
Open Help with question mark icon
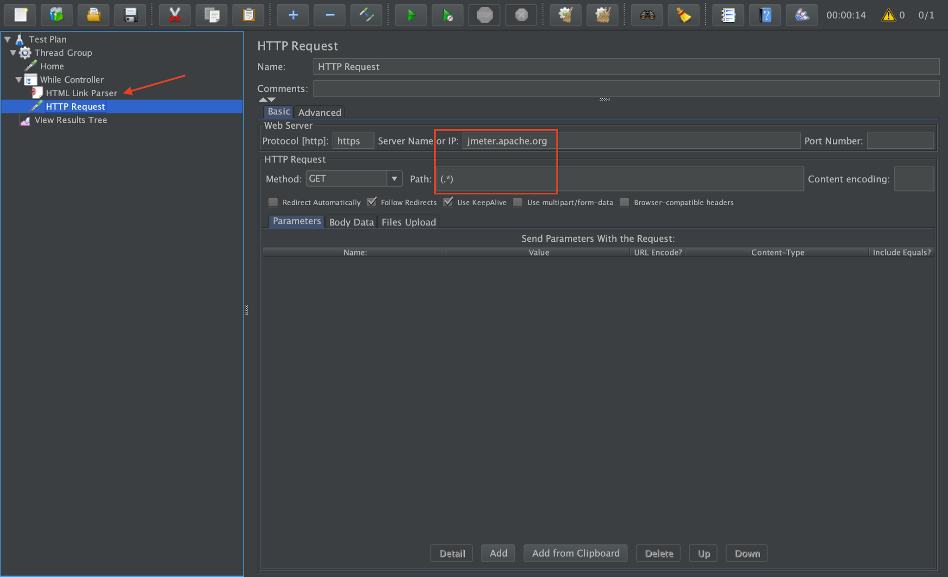(765, 15)
